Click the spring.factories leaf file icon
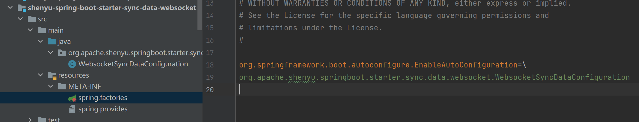The image size is (639, 122). (x=72, y=98)
